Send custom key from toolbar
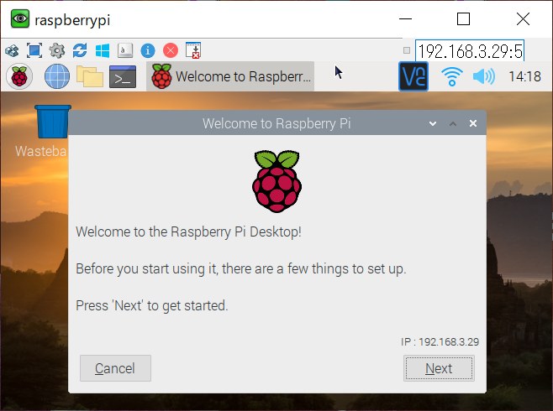Image resolution: width=553 pixels, height=411 pixels. (x=125, y=50)
